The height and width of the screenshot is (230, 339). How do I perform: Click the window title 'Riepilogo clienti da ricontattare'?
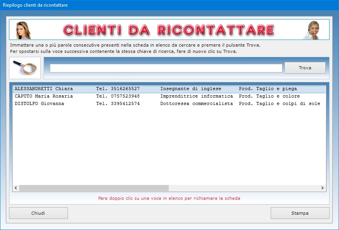click(35, 5)
